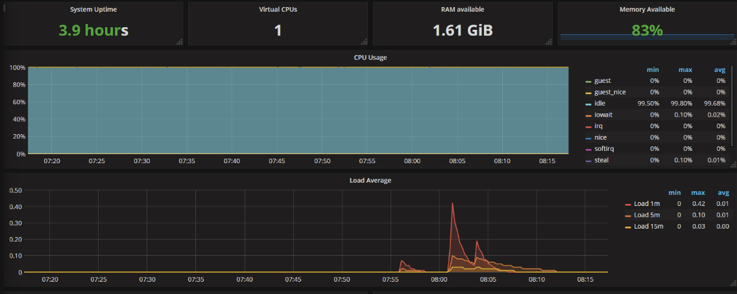Sort CPU Usage legend by max column
Screen dimensions: 737x294
685,70
